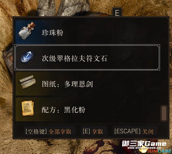Image resolution: width=172 pixels, height=154 pixels.
Task: Click the blue Lesser Triglav runestone icon
Action: click(28, 57)
